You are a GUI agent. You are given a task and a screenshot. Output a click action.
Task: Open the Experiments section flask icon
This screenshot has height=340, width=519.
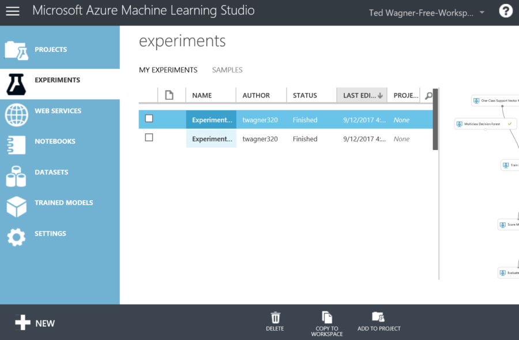16,84
